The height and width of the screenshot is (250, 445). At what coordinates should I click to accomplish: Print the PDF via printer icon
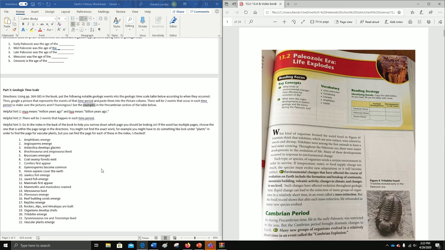click(410, 22)
